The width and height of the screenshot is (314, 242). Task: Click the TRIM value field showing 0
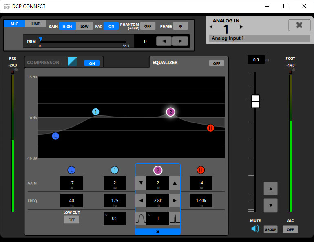click(x=145, y=41)
